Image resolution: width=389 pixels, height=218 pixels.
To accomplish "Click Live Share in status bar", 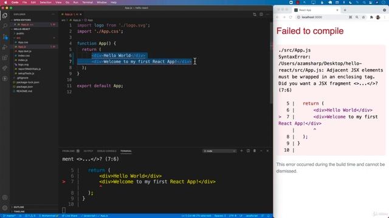I will (69, 216).
